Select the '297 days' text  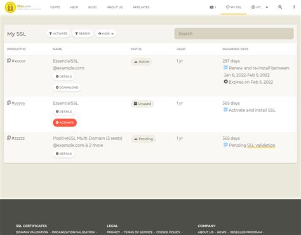pyautogui.click(x=231, y=61)
